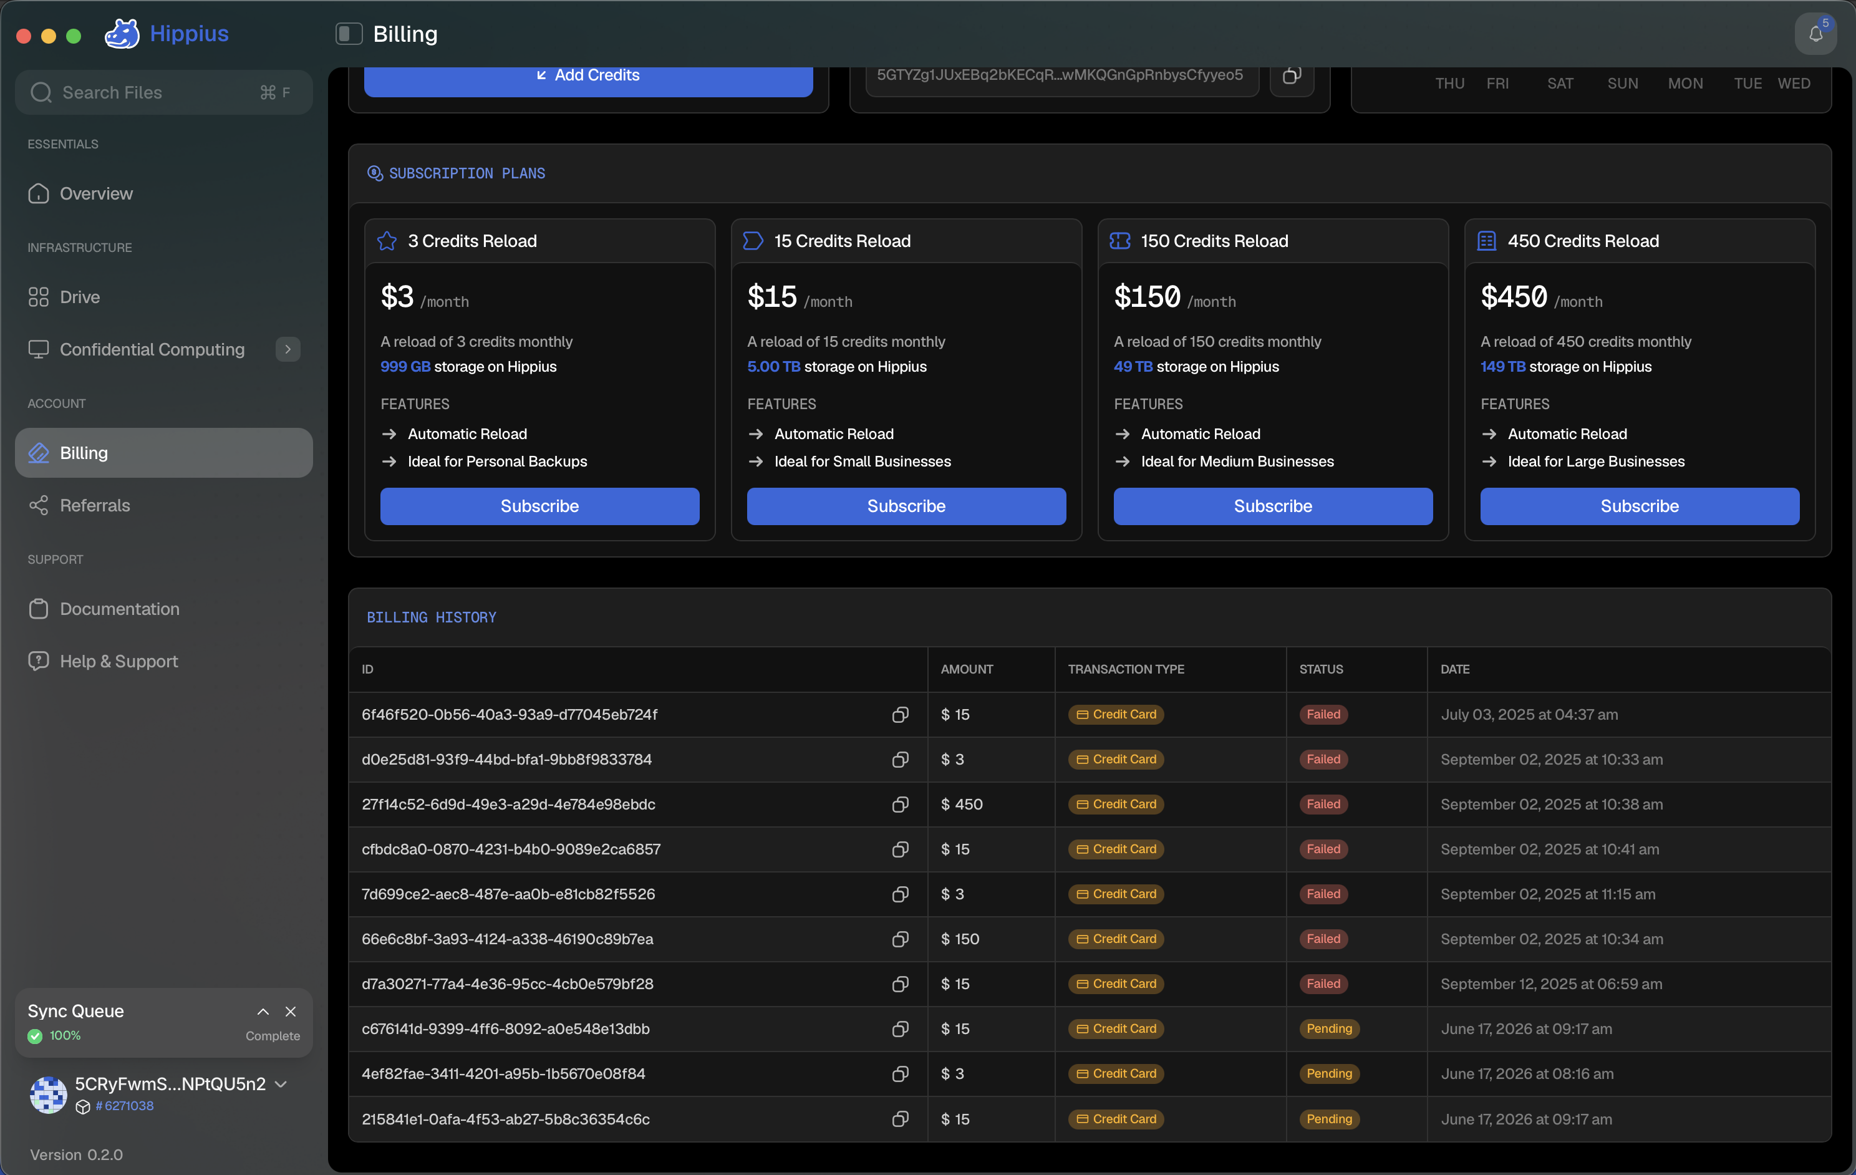Click the ticket icon of 150 Credits Reload
The width and height of the screenshot is (1856, 1175).
point(1120,241)
